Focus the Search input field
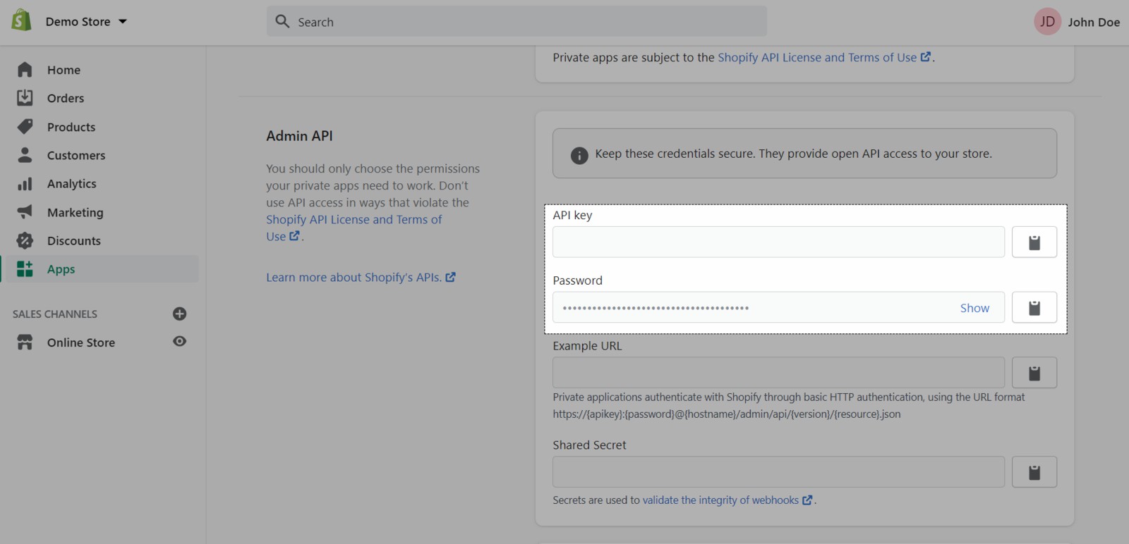 point(517,22)
